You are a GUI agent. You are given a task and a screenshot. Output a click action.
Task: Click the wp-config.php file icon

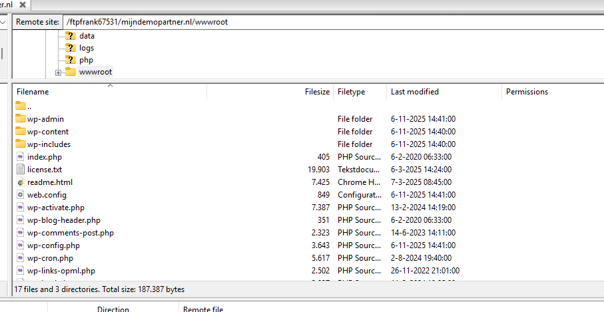pos(21,245)
